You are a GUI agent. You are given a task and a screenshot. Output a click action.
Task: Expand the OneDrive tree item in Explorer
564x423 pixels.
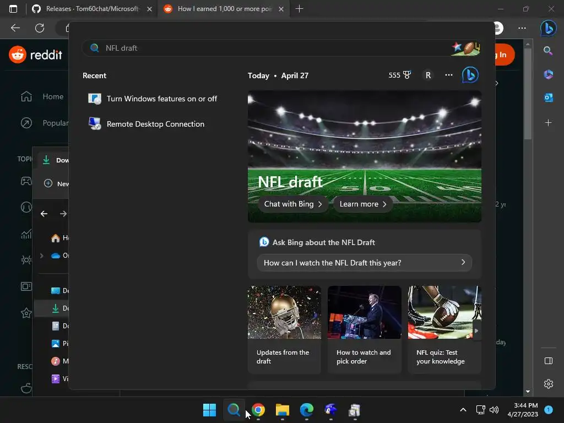42,256
